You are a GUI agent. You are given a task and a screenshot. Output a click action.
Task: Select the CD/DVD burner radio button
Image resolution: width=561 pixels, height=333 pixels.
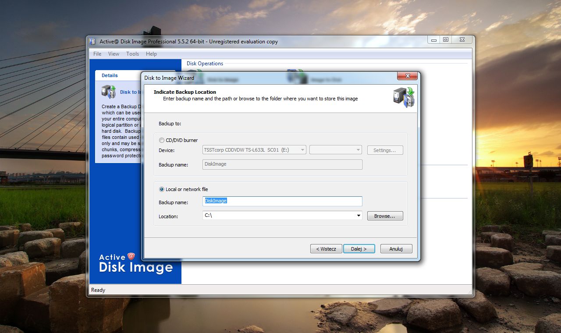[x=162, y=140]
